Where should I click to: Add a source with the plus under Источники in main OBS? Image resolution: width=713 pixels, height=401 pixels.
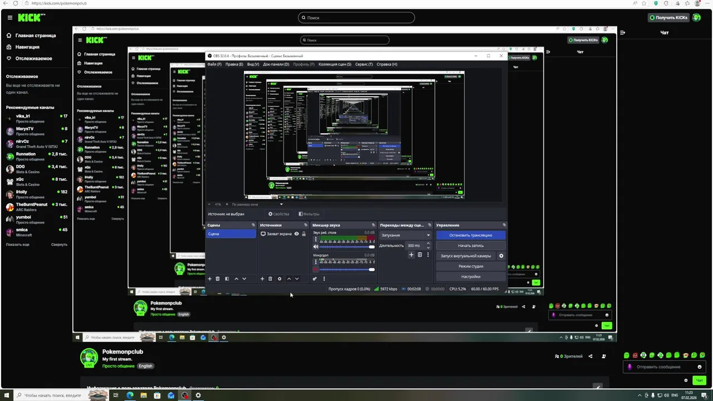[x=262, y=279]
